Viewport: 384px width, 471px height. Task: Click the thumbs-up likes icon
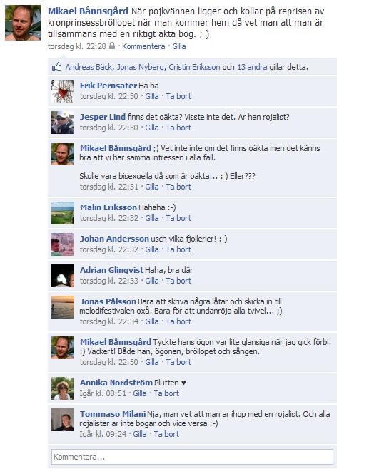(x=57, y=67)
